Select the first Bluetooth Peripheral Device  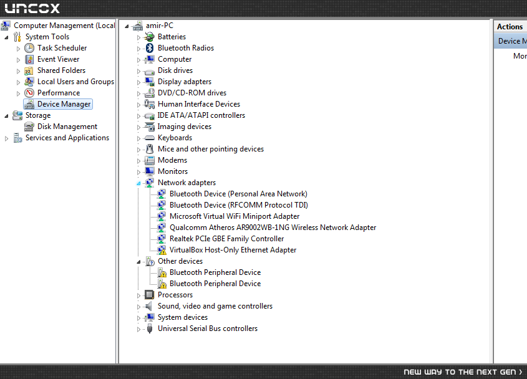(x=215, y=272)
